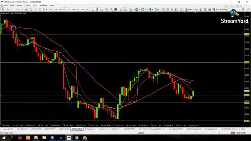Open the search magnifier at toolbar right

tap(243, 9)
